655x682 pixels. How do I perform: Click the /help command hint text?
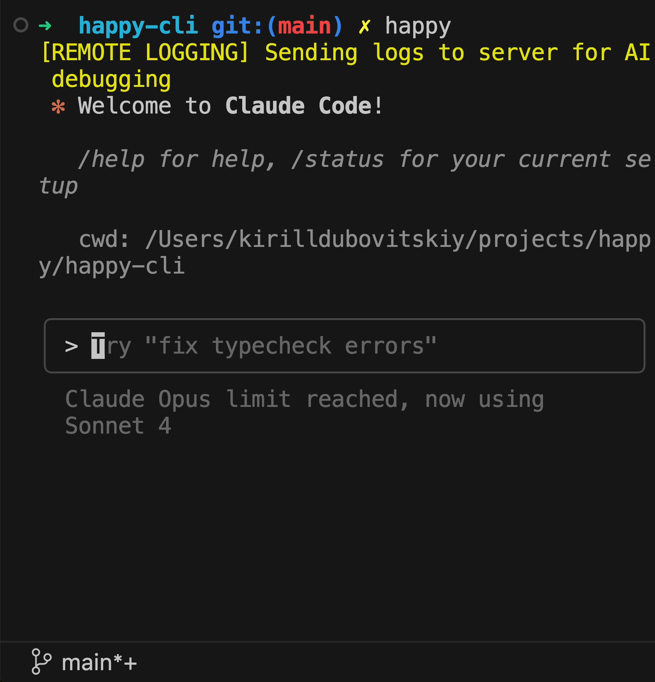click(x=111, y=159)
